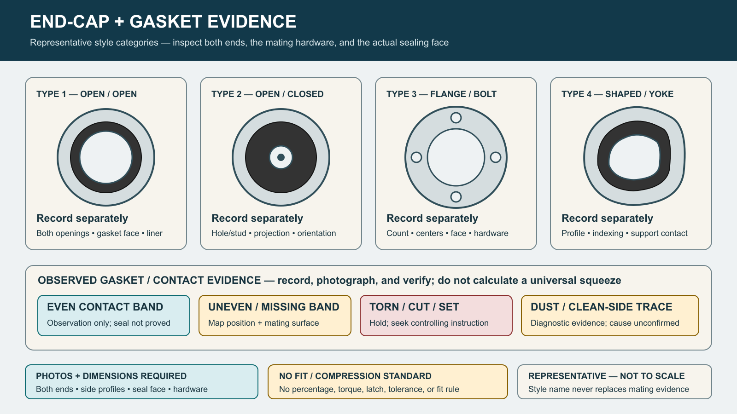Click the central opening of Type 3 flange
The width and height of the screenshot is (737, 414).
tap(456, 157)
